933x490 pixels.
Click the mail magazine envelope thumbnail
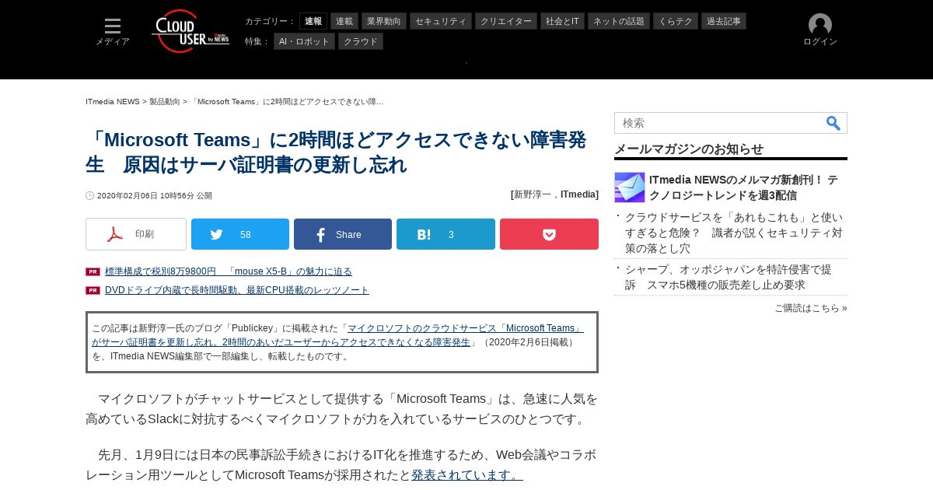[x=630, y=187]
